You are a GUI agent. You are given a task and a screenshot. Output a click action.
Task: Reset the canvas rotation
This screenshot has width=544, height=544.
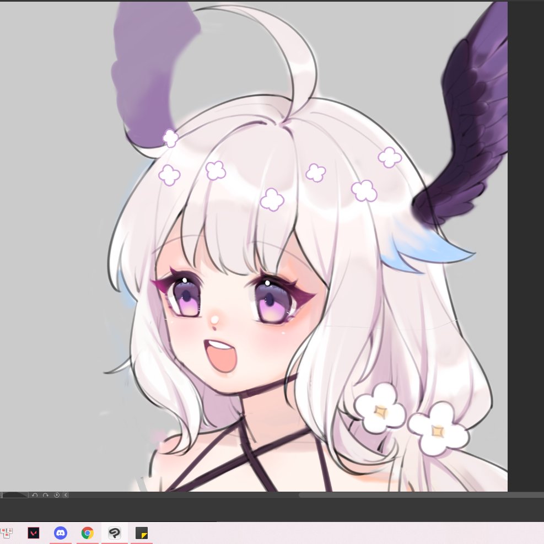pyautogui.click(x=57, y=495)
